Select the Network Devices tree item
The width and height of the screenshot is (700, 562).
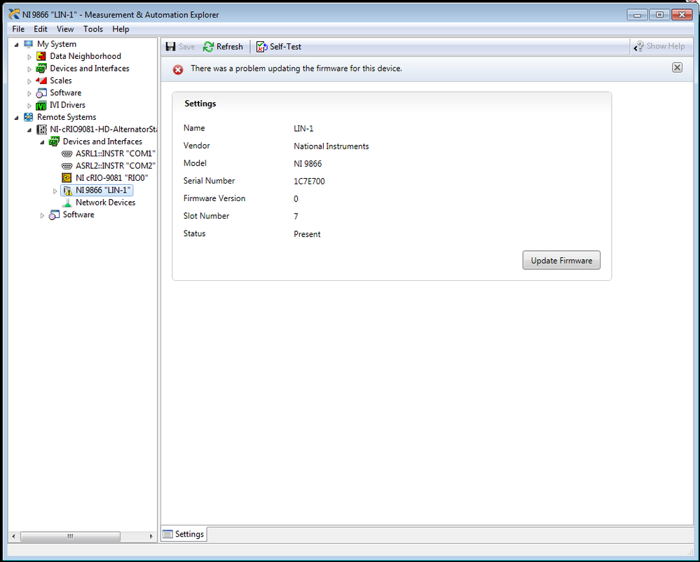click(x=105, y=203)
